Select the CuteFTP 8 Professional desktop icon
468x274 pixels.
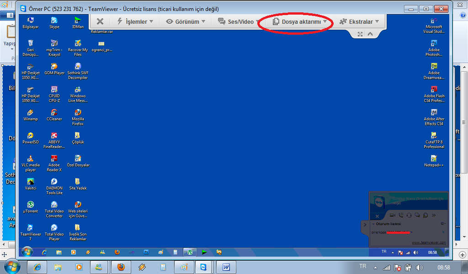[434, 141]
